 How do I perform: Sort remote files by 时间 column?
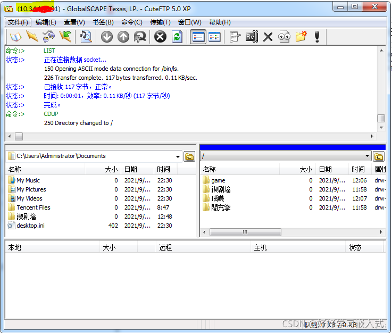(360, 169)
